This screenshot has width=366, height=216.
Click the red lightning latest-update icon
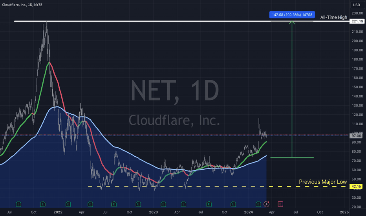[x=266, y=204]
